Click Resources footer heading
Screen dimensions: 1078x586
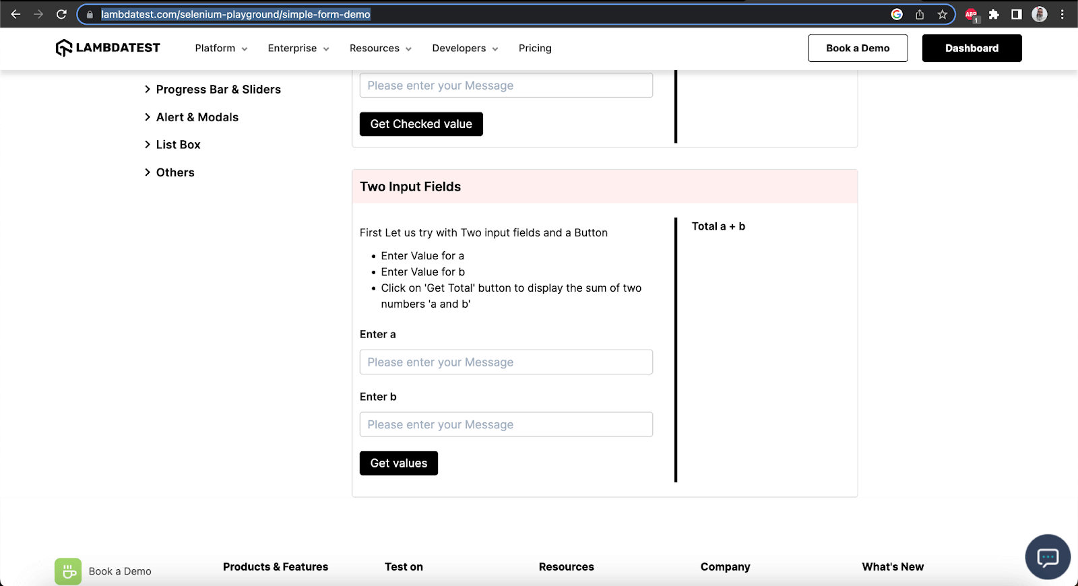pos(567,567)
